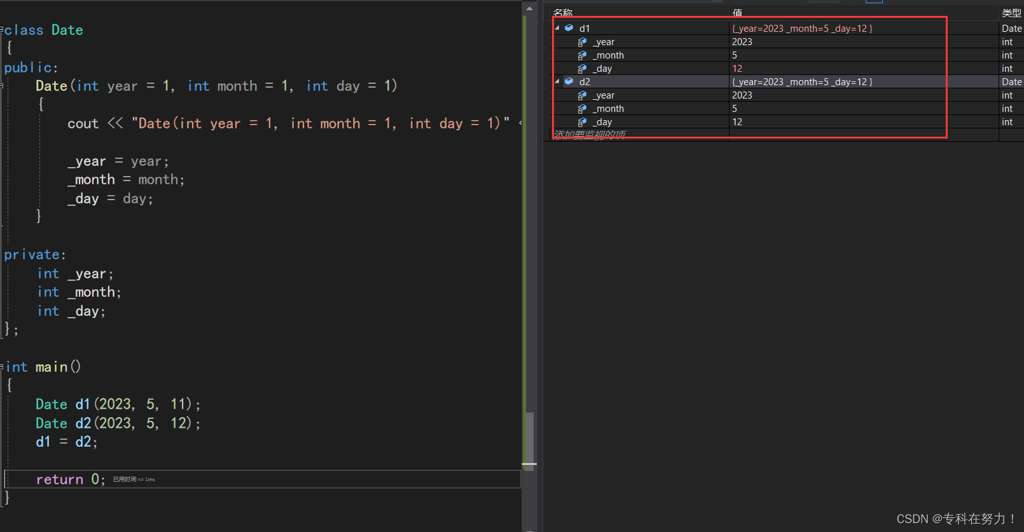Collapse the d2 watch entry
The width and height of the screenshot is (1024, 532).
click(557, 81)
